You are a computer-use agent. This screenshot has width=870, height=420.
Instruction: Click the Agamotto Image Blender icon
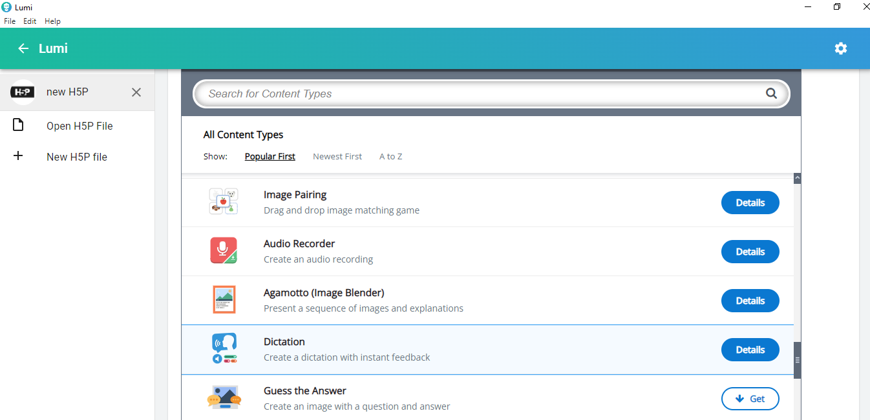[x=224, y=300]
